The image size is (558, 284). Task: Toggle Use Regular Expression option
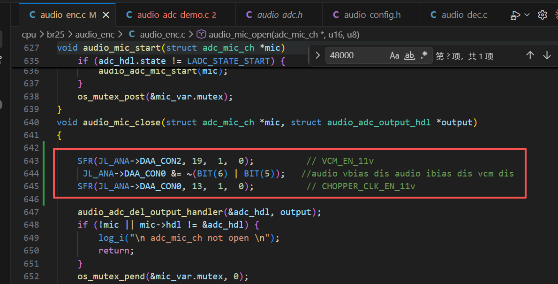point(424,55)
